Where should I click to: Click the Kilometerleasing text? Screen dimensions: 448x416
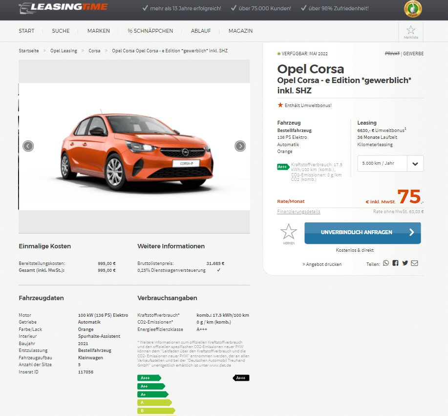click(375, 145)
